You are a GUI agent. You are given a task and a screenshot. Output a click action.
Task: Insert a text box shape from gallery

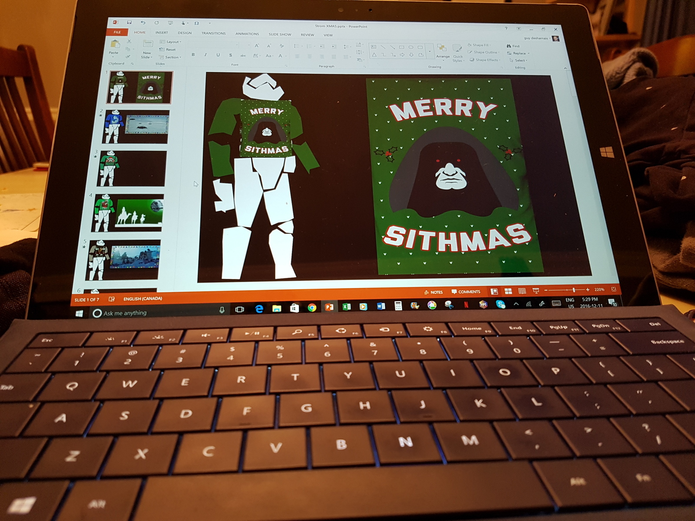(x=374, y=46)
